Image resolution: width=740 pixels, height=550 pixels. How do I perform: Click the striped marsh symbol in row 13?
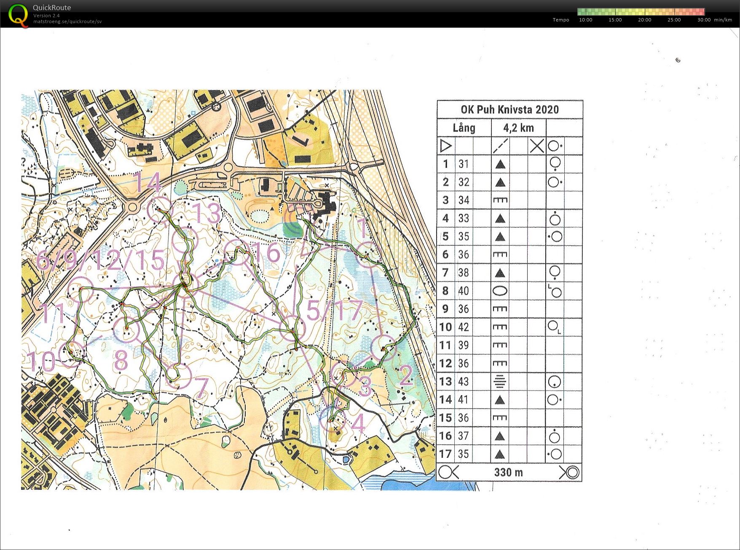click(500, 382)
